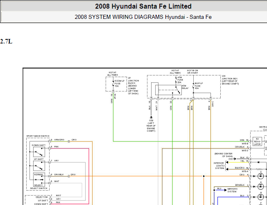The width and height of the screenshot is (267, 205).
Task: Click the resistor symbol on BLU/ORG line
Action: coord(259,169)
